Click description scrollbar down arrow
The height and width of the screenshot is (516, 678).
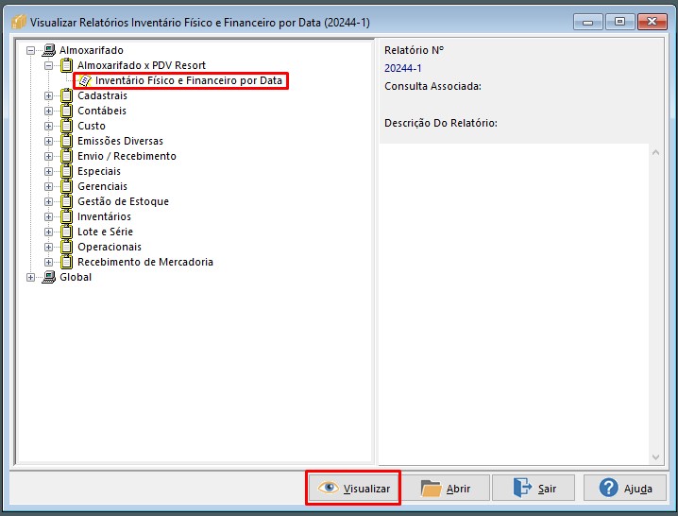pos(655,457)
